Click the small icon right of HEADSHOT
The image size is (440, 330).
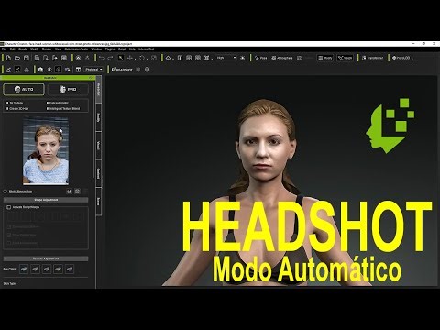(138, 70)
